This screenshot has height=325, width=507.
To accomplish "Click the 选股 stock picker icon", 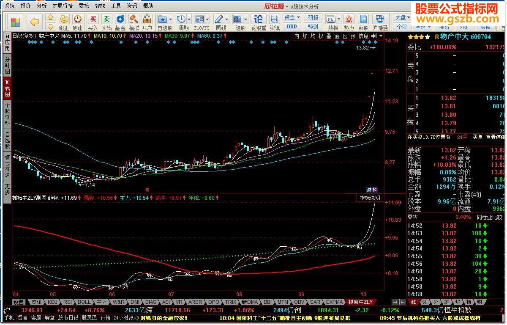I will (238, 19).
